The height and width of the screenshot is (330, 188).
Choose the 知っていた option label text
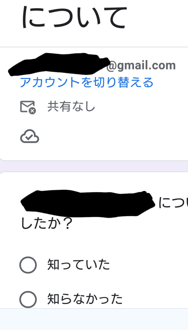click(x=79, y=265)
